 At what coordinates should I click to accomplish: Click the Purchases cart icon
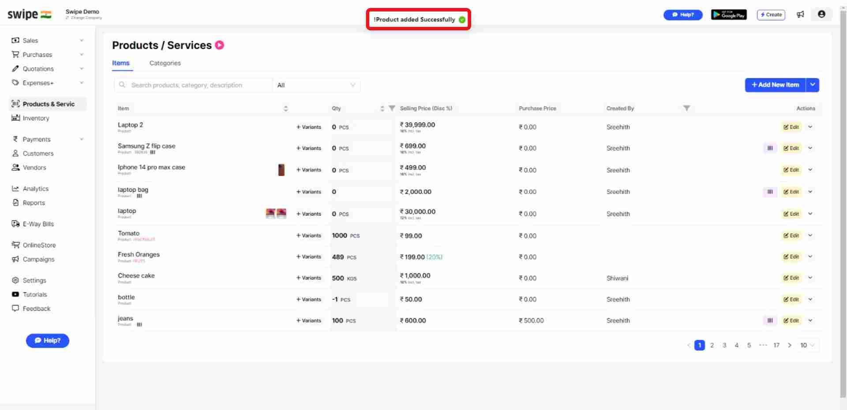[x=15, y=55]
